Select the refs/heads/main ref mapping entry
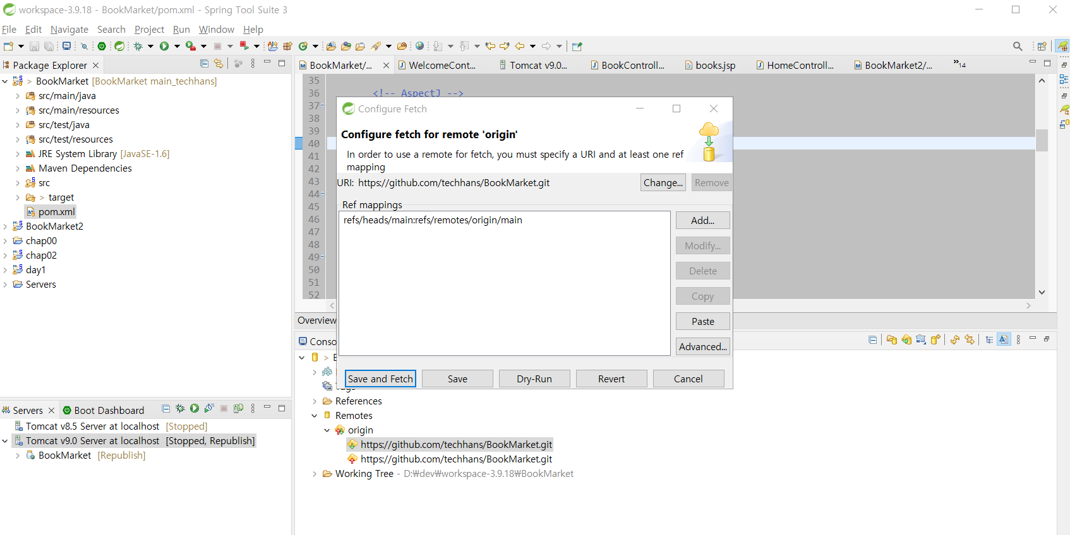 pos(433,220)
